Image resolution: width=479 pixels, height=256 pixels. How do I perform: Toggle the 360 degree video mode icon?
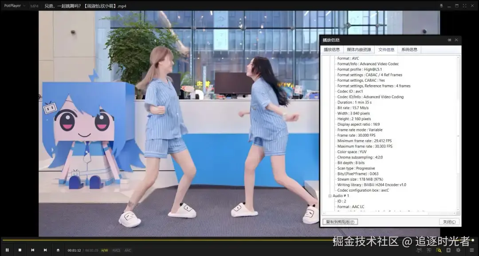tap(419, 250)
